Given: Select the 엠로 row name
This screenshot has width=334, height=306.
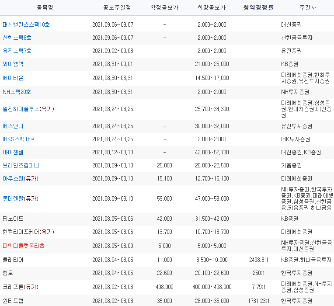Looking at the screenshot, I should (8, 273).
